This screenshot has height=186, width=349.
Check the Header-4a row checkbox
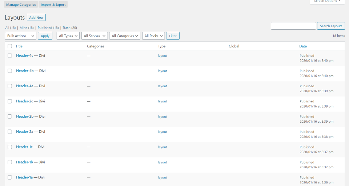click(x=10, y=86)
